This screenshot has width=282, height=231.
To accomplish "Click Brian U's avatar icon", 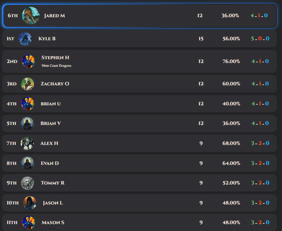I will (x=28, y=104).
